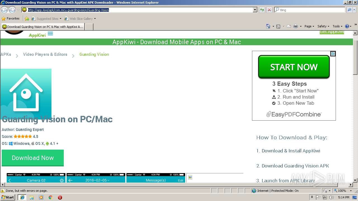Click the AppKiwi logo text
Image resolution: width=358 pixels, height=201 pixels.
pos(37,35)
